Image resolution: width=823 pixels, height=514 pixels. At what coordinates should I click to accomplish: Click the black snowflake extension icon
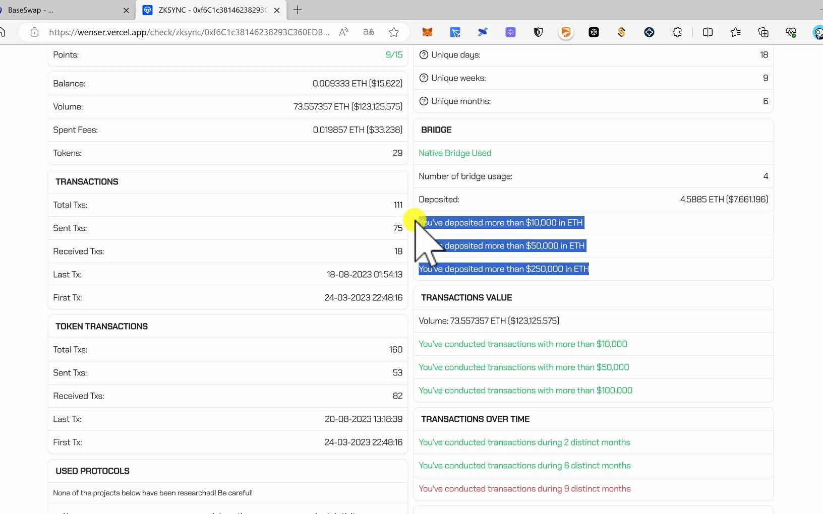tap(594, 32)
